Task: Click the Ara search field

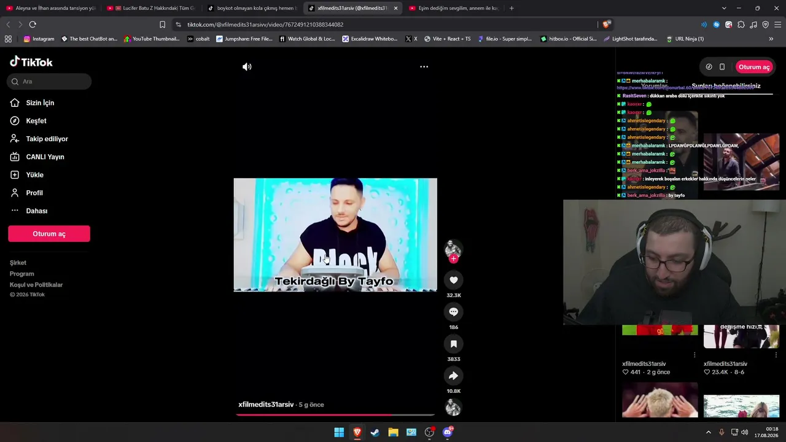Action: pos(50,82)
